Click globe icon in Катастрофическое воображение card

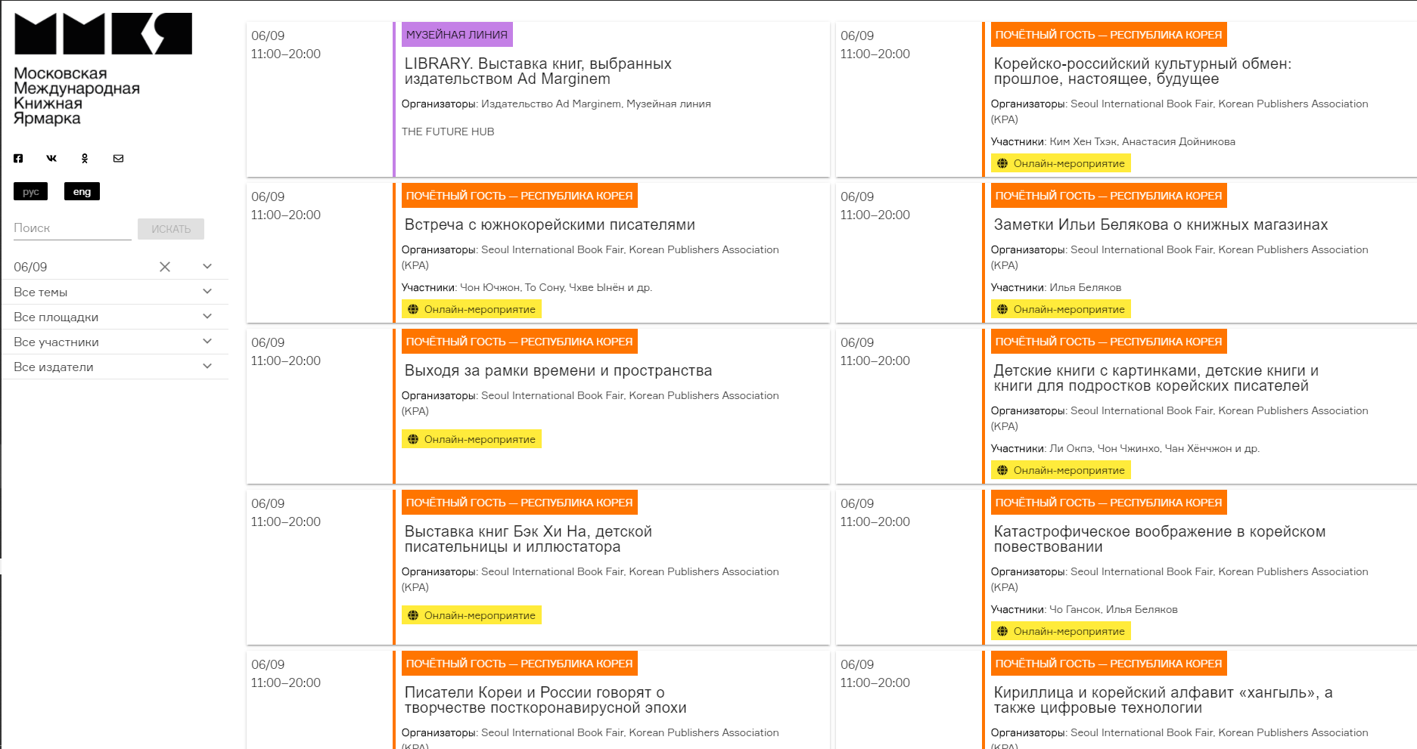(x=1002, y=631)
